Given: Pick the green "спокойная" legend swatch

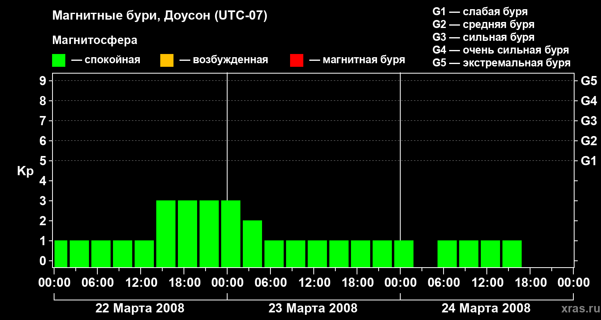Looking at the screenshot, I should (x=59, y=60).
